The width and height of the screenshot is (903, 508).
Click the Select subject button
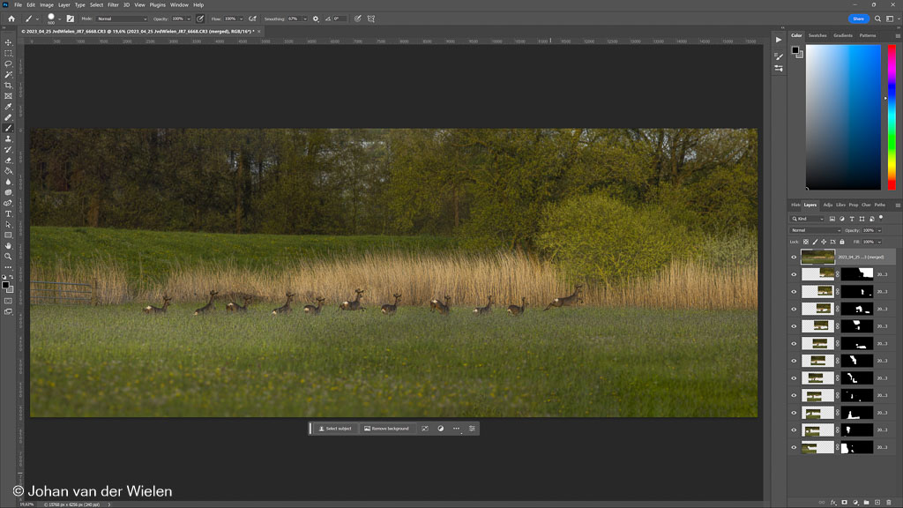coord(334,429)
